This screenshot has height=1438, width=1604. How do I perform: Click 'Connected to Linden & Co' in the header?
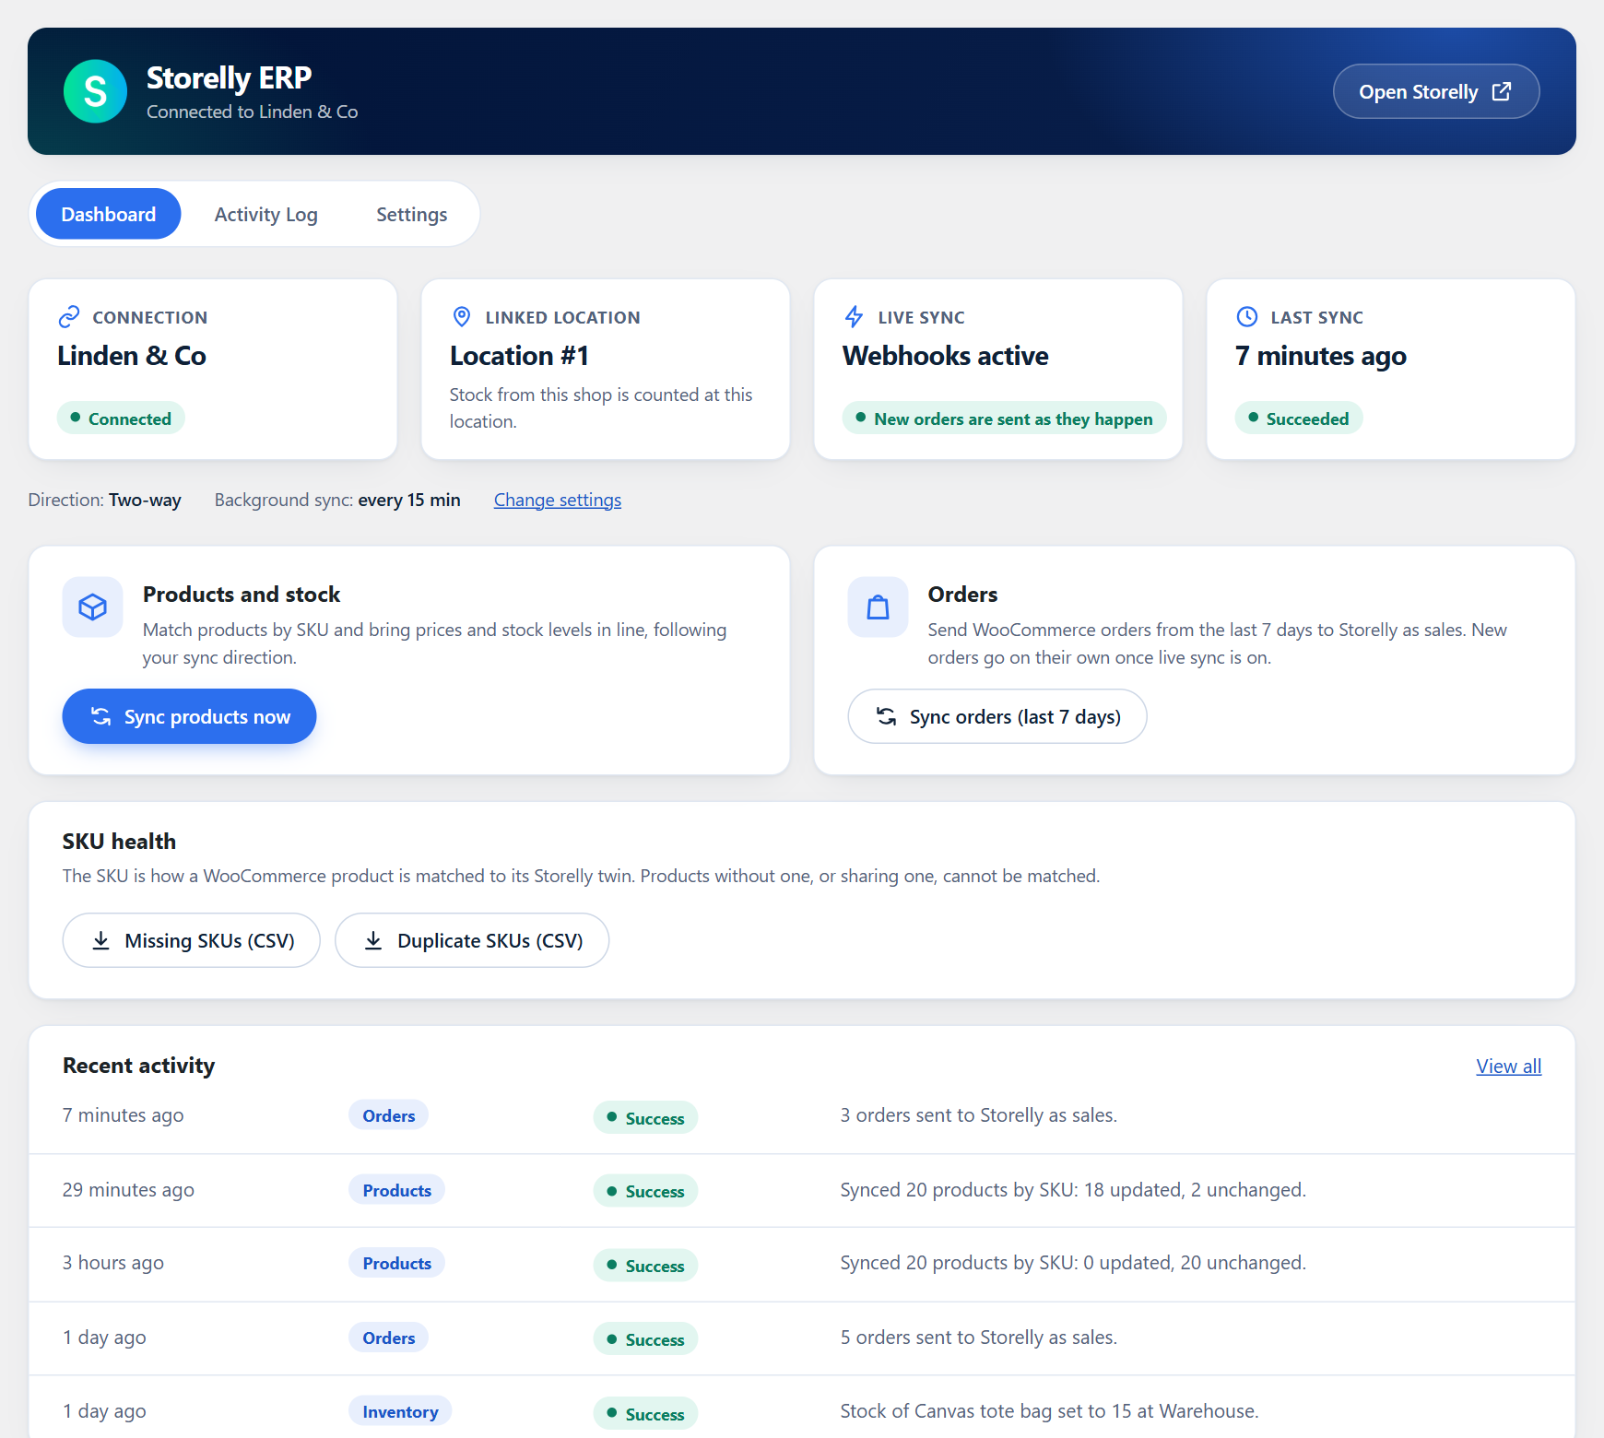point(253,112)
